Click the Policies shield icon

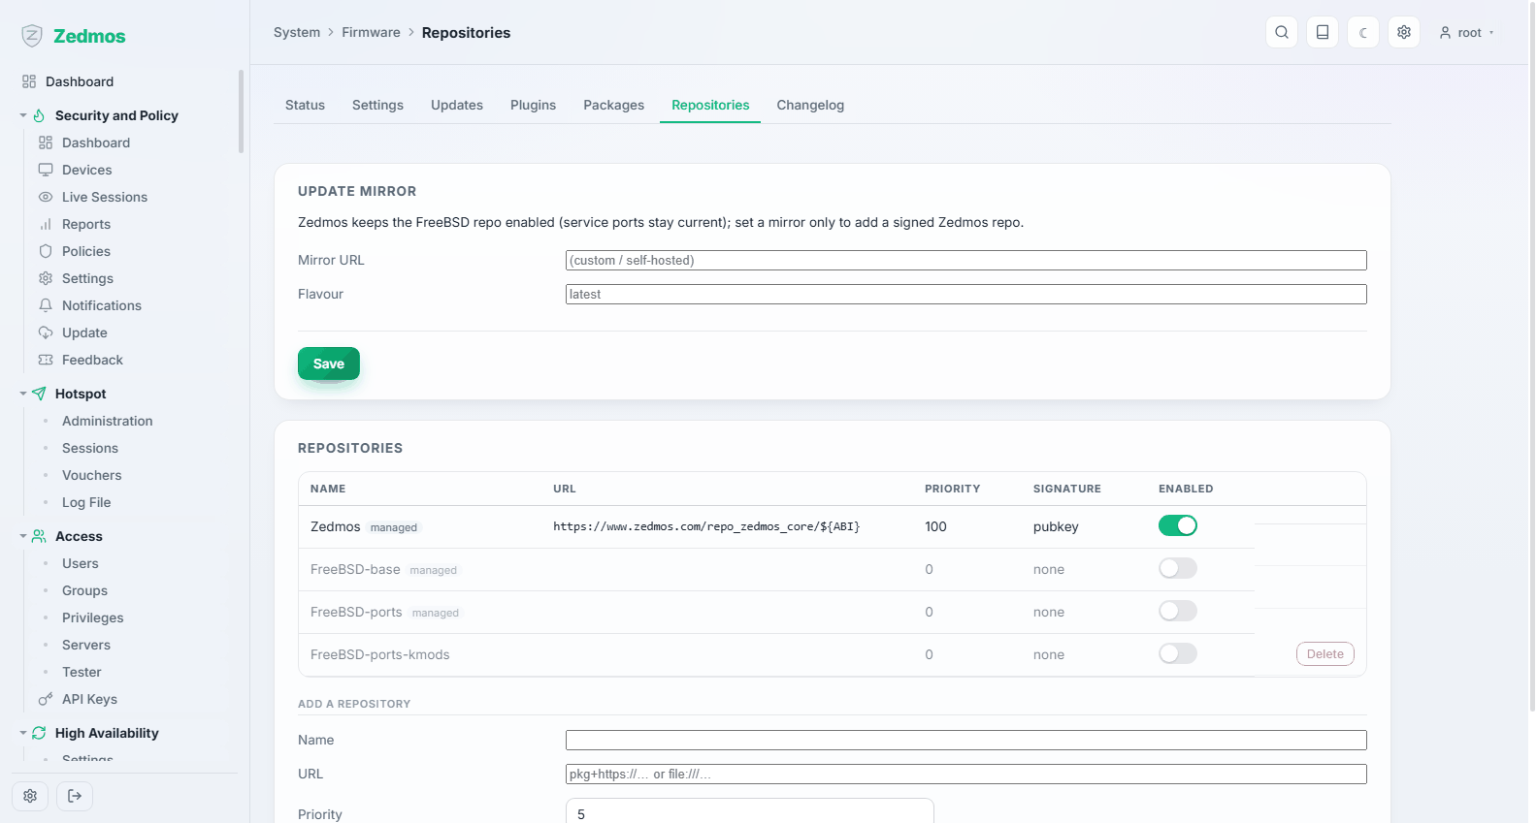(x=46, y=251)
